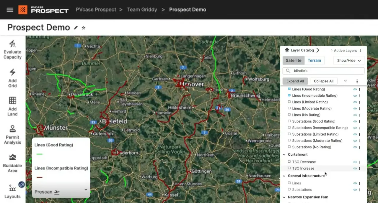The height and width of the screenshot is (203, 378).
Task: Select the Add Grid tool
Action: click(x=12, y=72)
